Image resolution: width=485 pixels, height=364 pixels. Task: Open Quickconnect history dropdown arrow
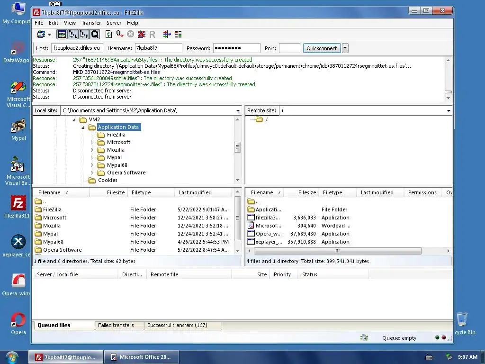345,48
